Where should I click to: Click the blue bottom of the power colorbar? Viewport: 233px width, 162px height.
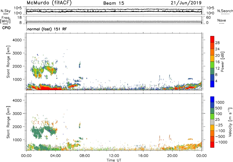click(x=212, y=84)
